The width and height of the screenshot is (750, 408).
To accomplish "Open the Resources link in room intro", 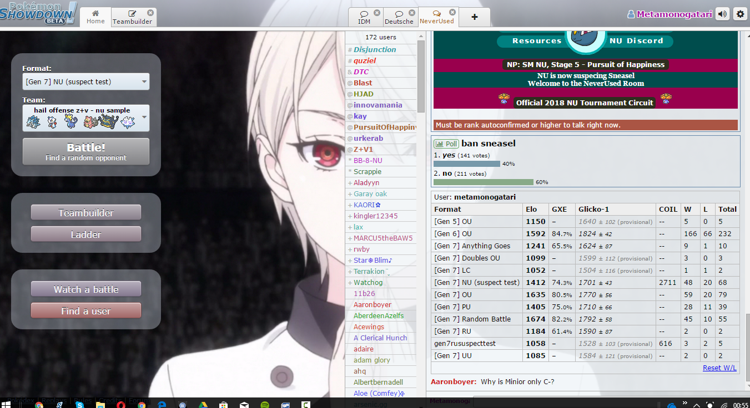I will pos(537,41).
